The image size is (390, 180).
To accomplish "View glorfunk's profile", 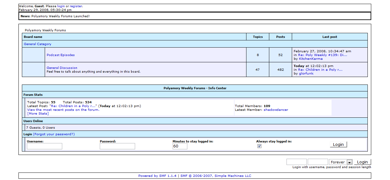I will tap(306, 74).
